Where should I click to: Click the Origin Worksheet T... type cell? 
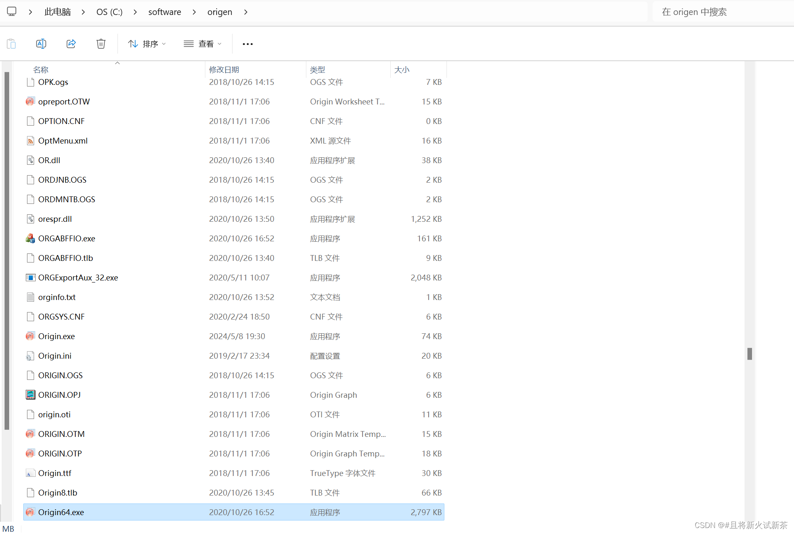click(348, 102)
